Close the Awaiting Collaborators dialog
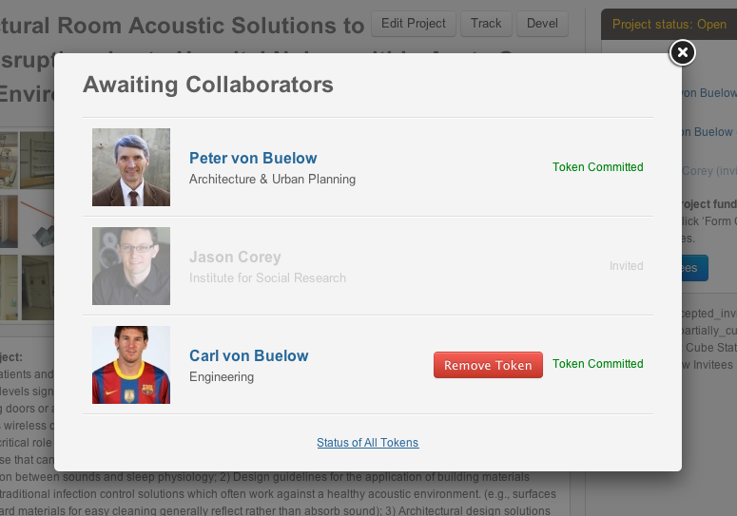 click(682, 53)
